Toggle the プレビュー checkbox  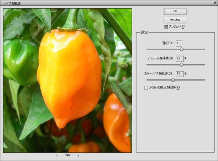click(x=166, y=26)
